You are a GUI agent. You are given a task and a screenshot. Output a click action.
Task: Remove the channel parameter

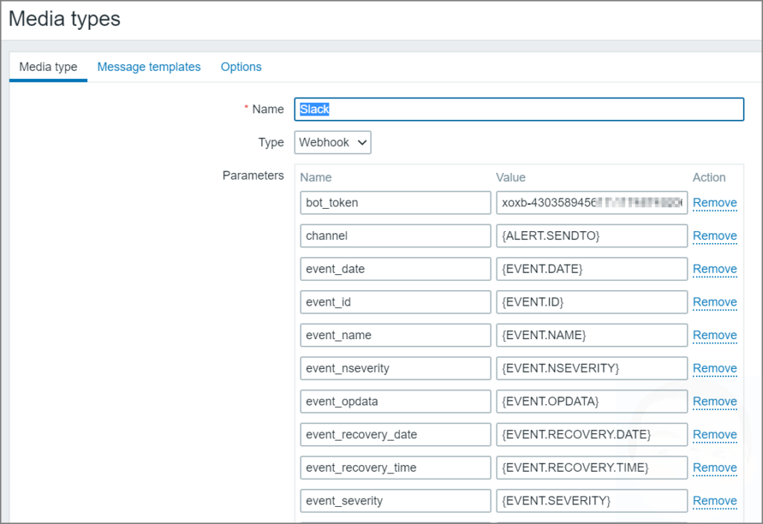(x=714, y=236)
